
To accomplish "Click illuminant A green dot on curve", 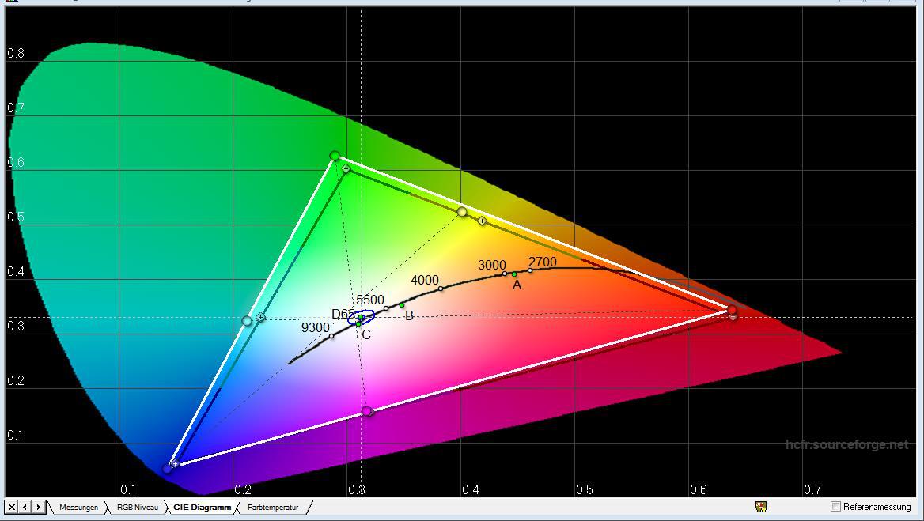I will 514,274.
